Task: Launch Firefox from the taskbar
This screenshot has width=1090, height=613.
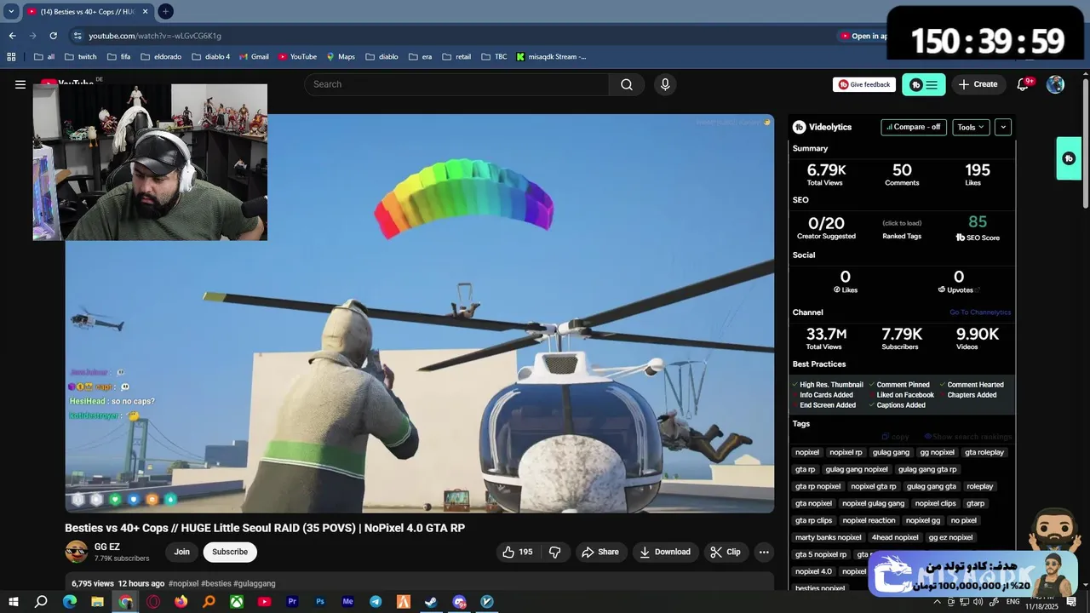Action: pyautogui.click(x=181, y=601)
